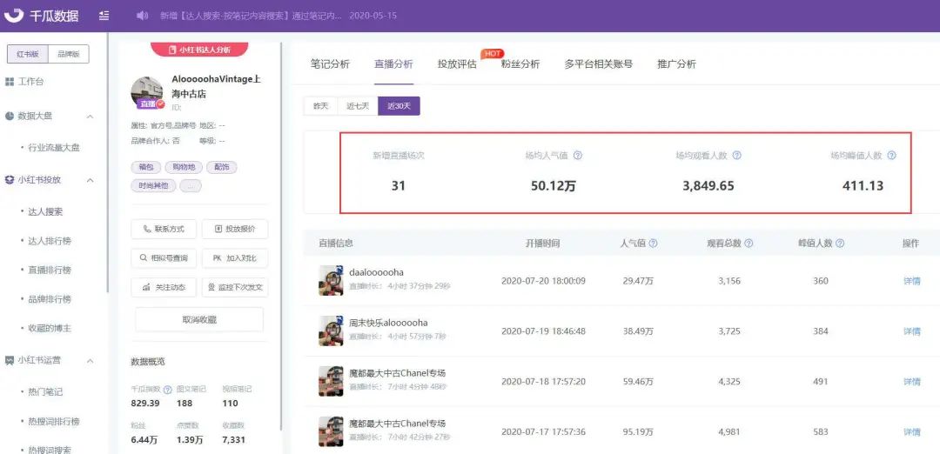Image resolution: width=940 pixels, height=454 pixels.
Task: Click the 联系方式 button
Action: coord(164,229)
